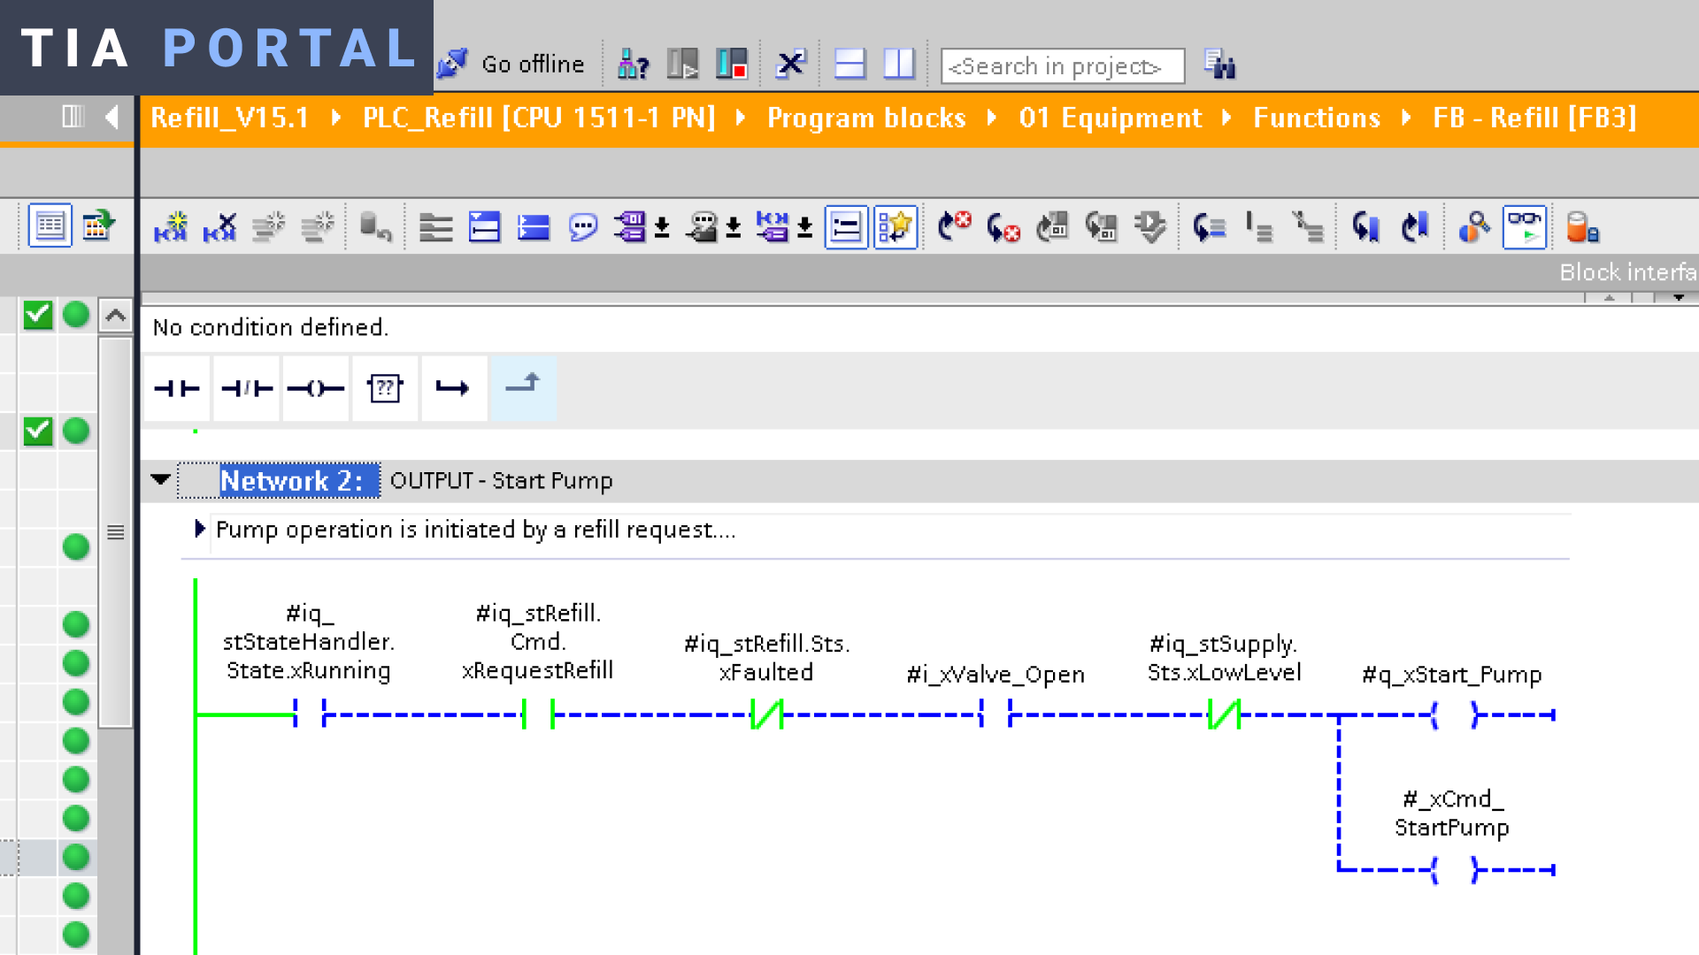
Task: Click the Close all networks icon
Action: [x=484, y=227]
